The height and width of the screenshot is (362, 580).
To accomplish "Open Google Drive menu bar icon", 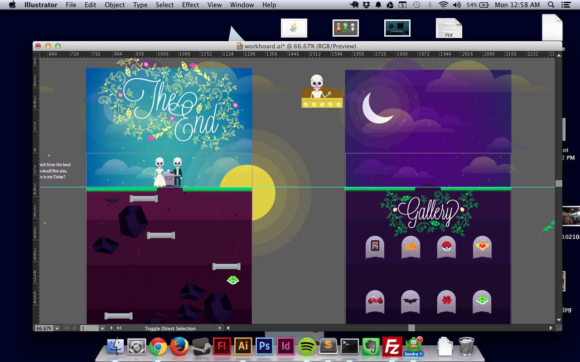I will pos(390,5).
